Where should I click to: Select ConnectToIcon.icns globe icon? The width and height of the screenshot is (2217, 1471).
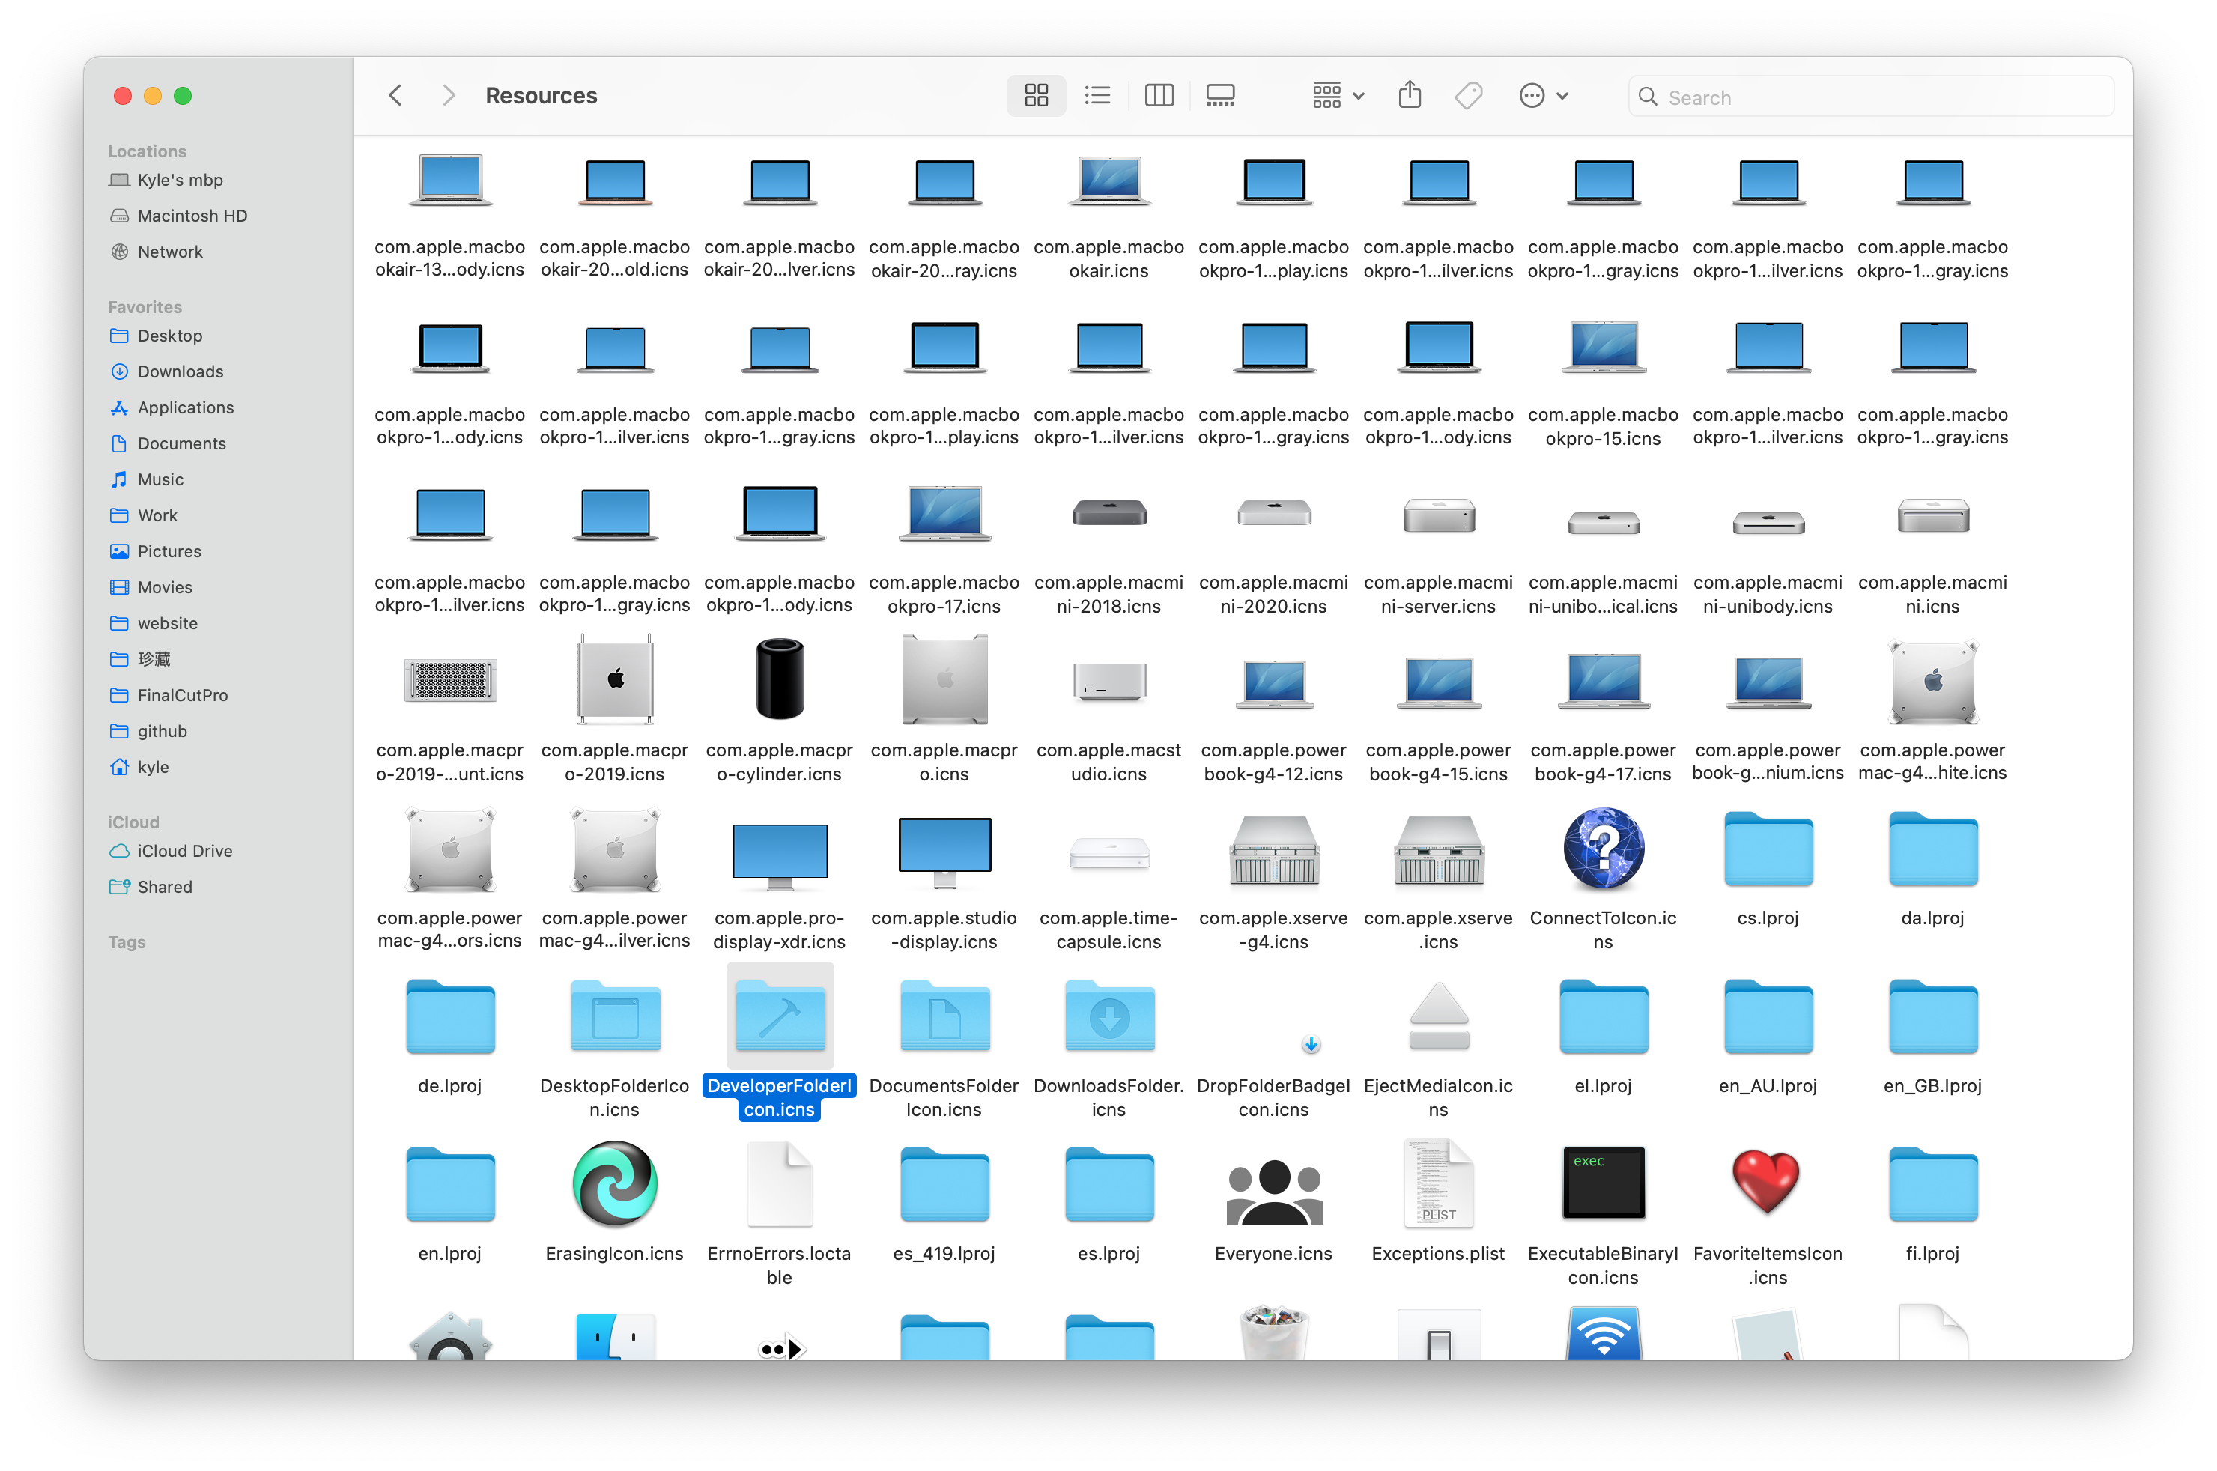[1603, 848]
